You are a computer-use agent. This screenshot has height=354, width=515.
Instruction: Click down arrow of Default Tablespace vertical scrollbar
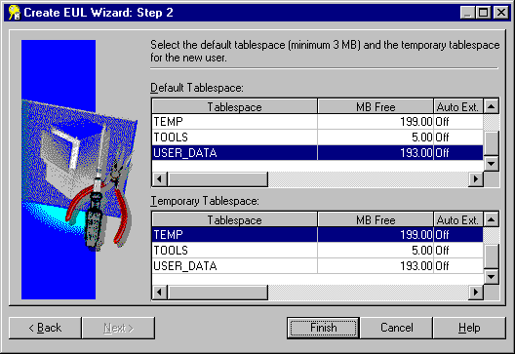pos(492,163)
